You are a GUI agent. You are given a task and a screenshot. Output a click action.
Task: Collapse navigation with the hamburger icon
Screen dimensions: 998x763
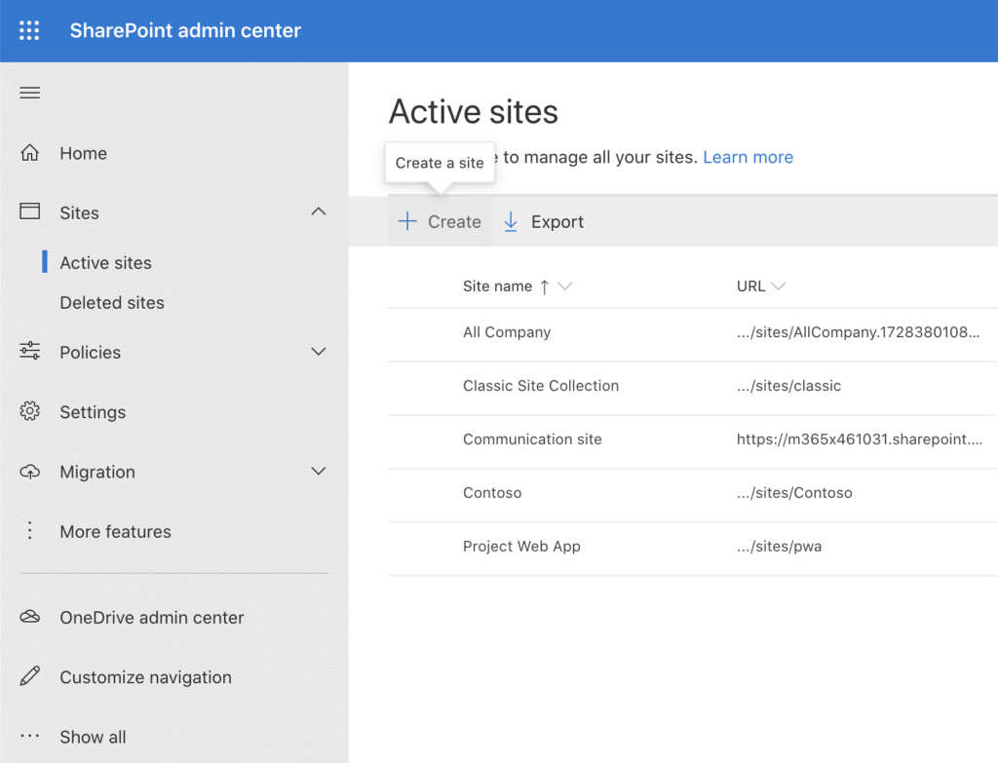30,94
